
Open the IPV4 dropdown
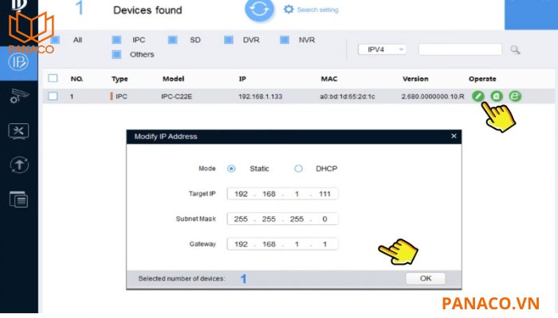[x=382, y=49]
